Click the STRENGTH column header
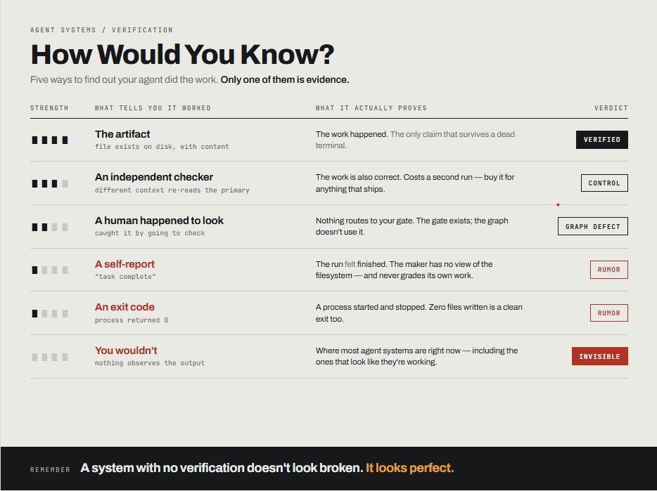 pos(49,108)
